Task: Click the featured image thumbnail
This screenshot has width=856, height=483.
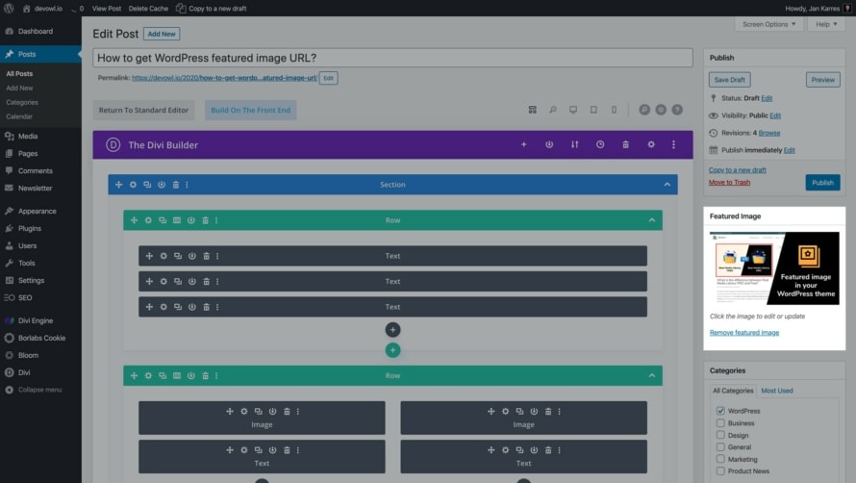Action: click(774, 268)
